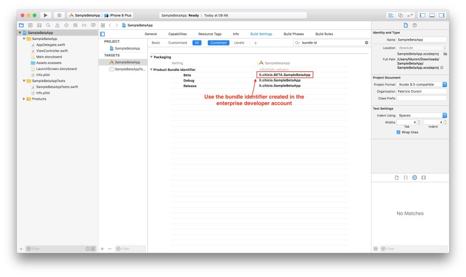Toggle the Inspector panel visibility
Screen dimensions: 466x277
tap(442, 16)
